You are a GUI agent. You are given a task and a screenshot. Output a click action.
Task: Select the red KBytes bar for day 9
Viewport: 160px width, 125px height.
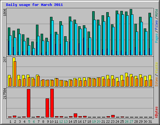47,108
